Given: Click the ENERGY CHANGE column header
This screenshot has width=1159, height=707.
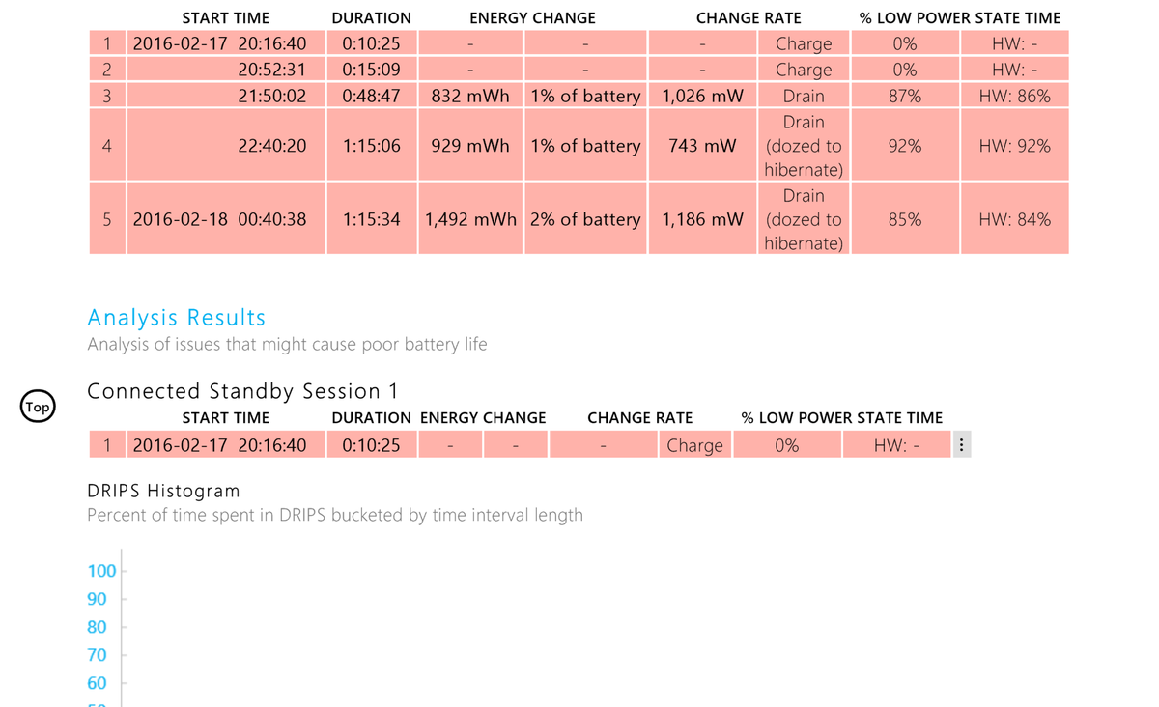Looking at the screenshot, I should pos(532,17).
